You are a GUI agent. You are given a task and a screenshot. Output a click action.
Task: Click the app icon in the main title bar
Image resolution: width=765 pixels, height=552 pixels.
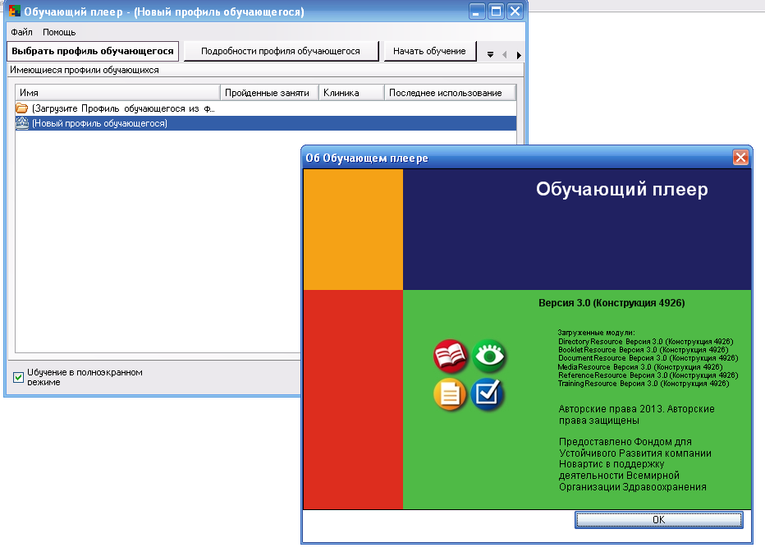coord(13,11)
